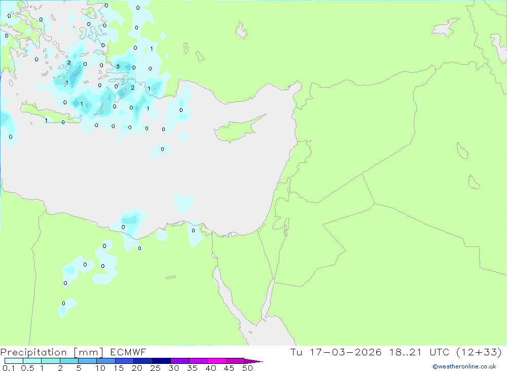
Task: Click the '(12+33)' forecast offset text
Action: (x=479, y=352)
